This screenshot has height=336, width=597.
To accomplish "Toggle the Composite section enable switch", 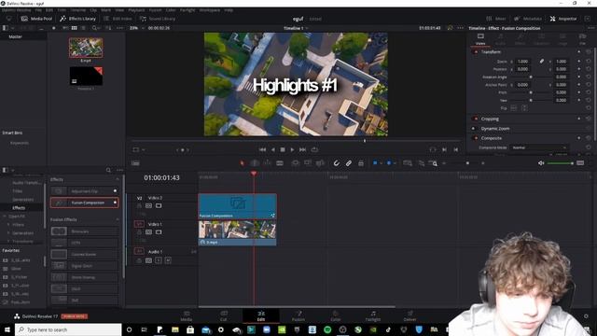I will coord(476,138).
